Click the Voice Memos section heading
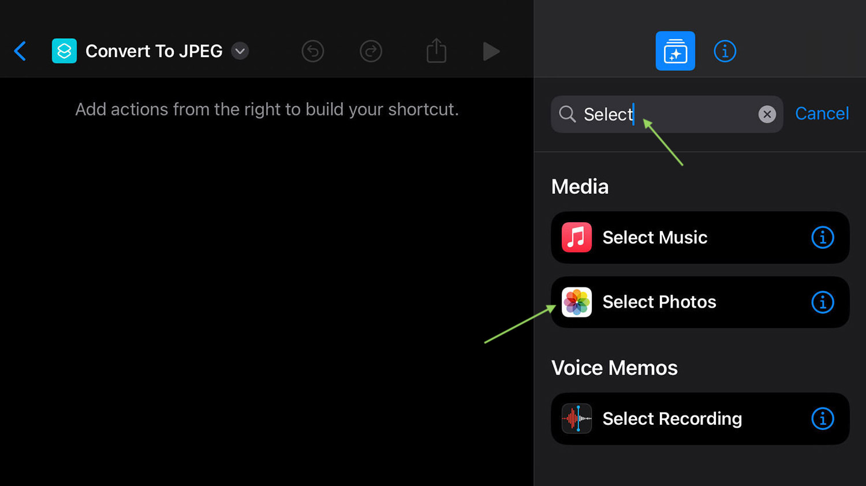The image size is (866, 486). pos(614,368)
